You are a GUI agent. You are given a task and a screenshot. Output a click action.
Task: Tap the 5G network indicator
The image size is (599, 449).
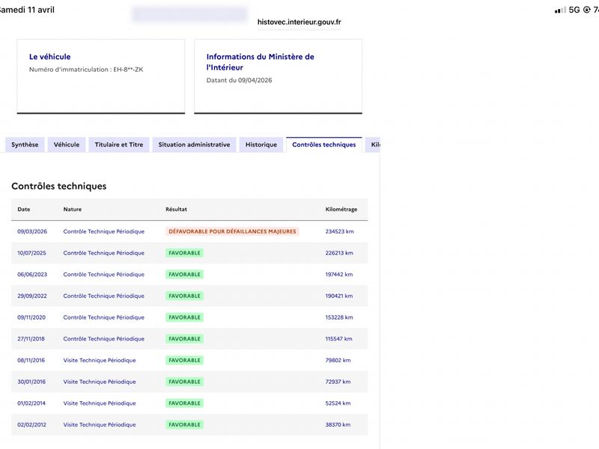pos(574,10)
